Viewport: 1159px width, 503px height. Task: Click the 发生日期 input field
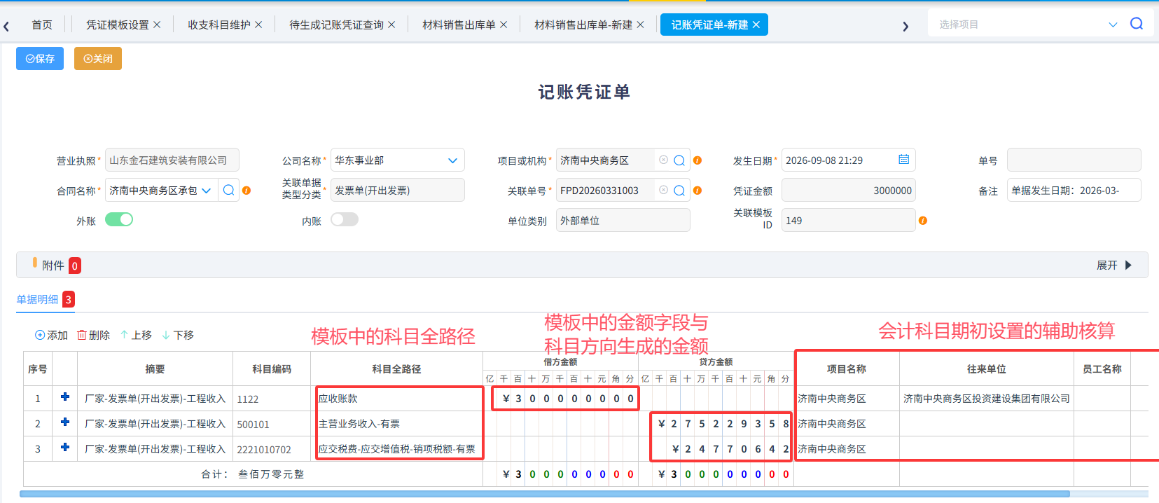[x=848, y=160]
